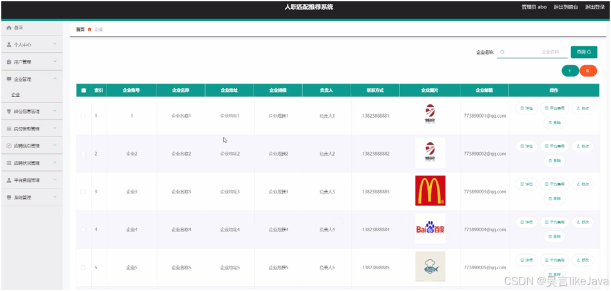Expand the 系统管理 chevron
This screenshot has width=611, height=291.
[55, 197]
